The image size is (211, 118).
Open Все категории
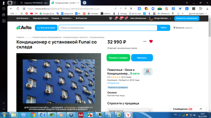click(x=46, y=28)
